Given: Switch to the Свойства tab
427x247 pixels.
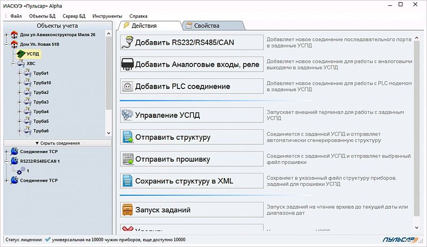Looking at the screenshot, I should point(213,26).
